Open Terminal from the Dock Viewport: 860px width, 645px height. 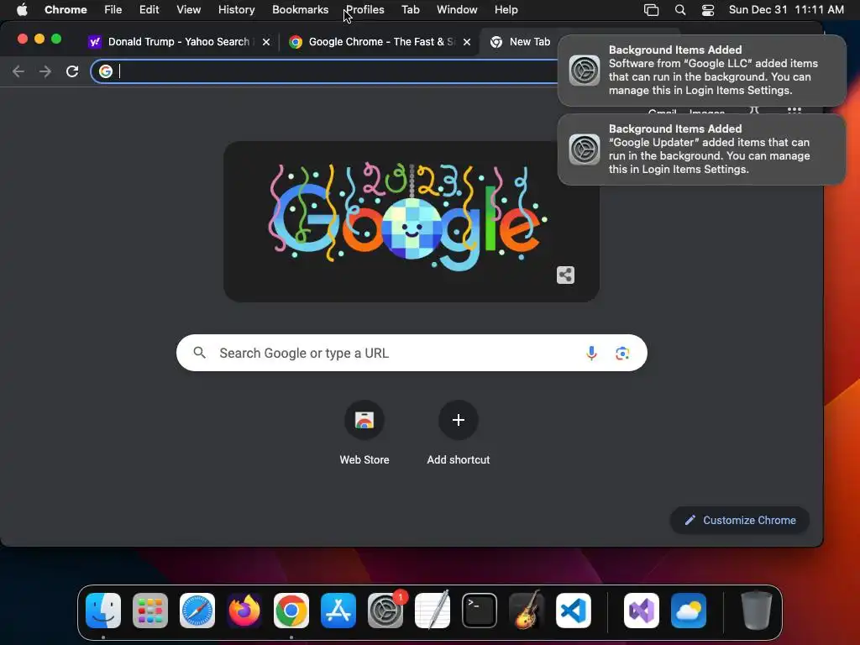pos(480,611)
